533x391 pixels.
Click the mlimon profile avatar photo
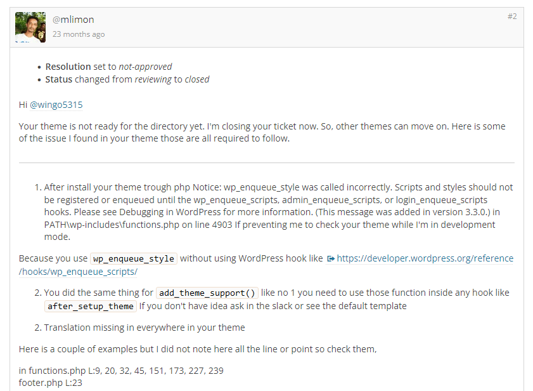coord(30,27)
